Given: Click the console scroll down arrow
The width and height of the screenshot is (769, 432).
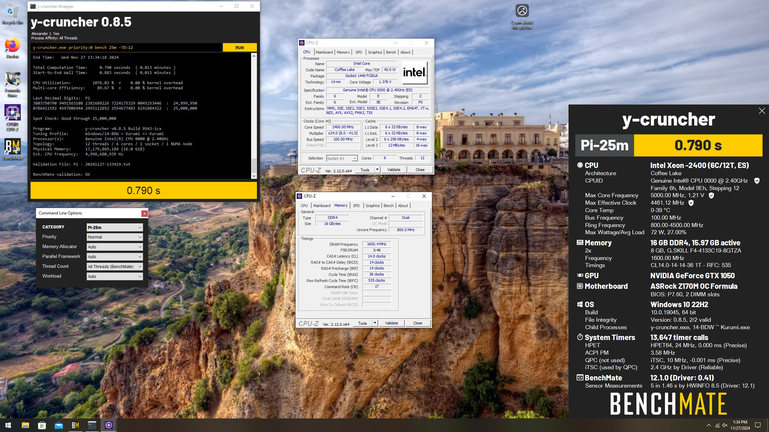Looking at the screenshot, I should click(x=254, y=176).
